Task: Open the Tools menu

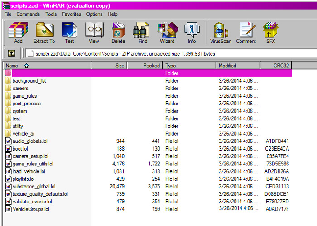Action: click(x=51, y=14)
